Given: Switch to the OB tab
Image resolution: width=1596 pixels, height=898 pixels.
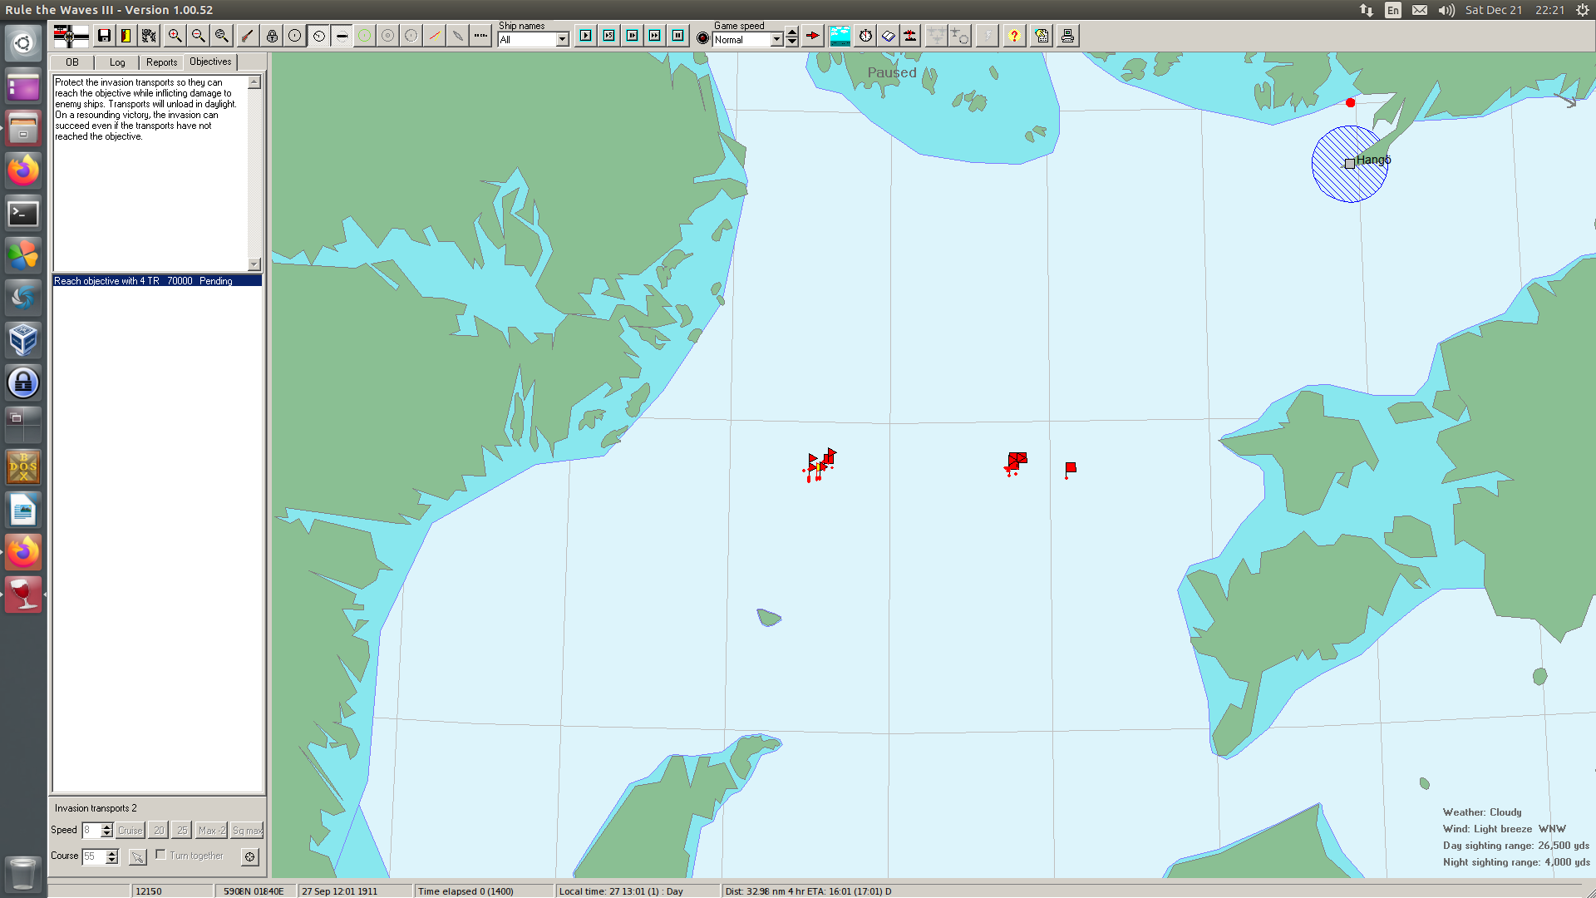Looking at the screenshot, I should click(72, 62).
